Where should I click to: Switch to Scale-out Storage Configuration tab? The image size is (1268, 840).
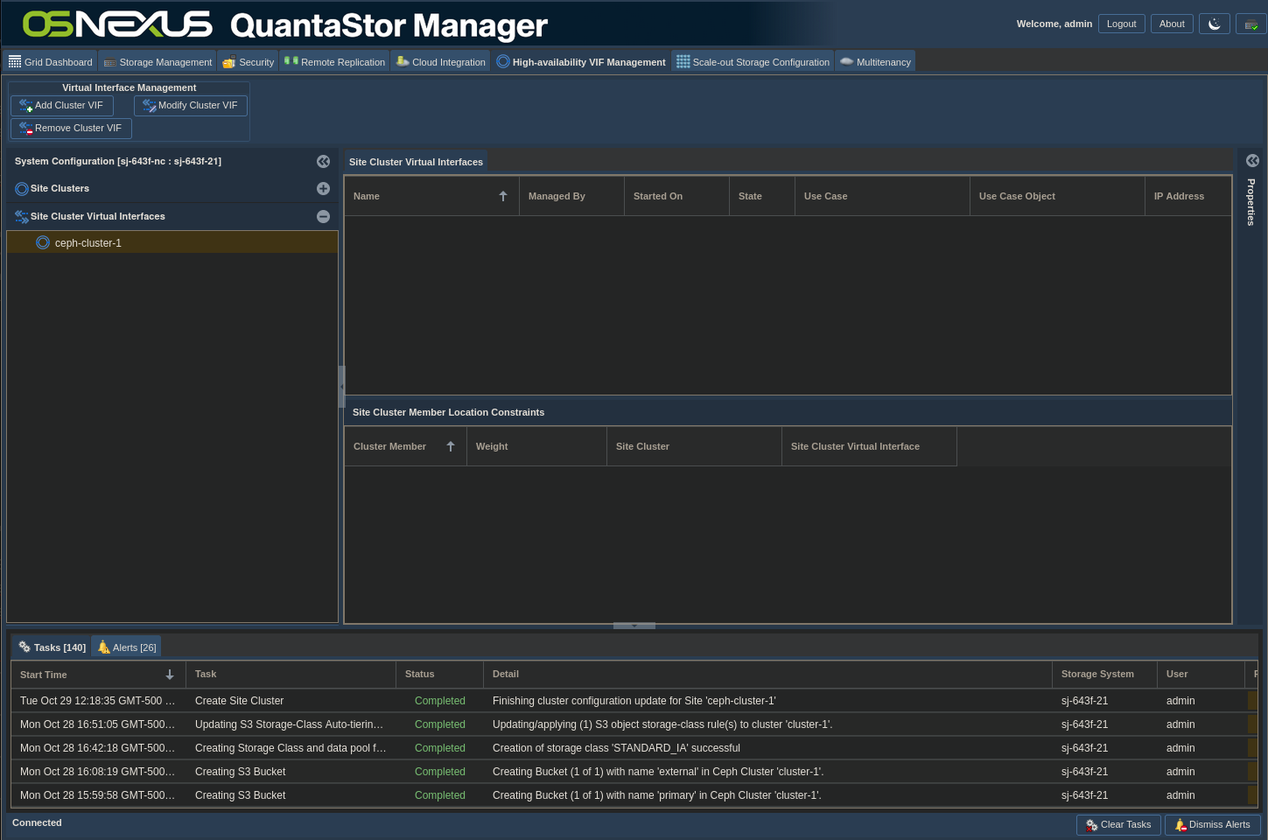753,62
